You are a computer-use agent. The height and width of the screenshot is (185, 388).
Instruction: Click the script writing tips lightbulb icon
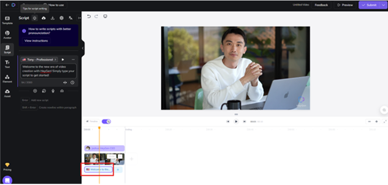(35, 18)
